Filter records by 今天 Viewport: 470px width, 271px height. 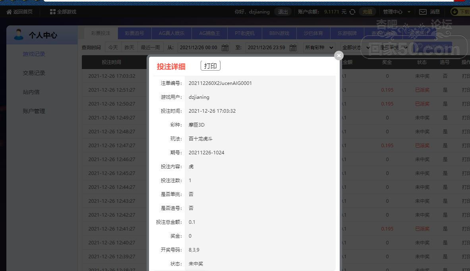[113, 47]
